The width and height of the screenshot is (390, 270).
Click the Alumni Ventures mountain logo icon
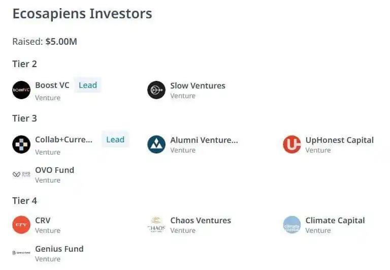156,144
